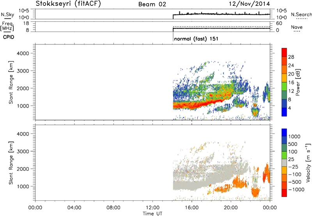Image resolution: width=312 pixels, height=216 pixels.
Task: Click the 18 MHz frequency tick label
Action: [x=26, y=23]
